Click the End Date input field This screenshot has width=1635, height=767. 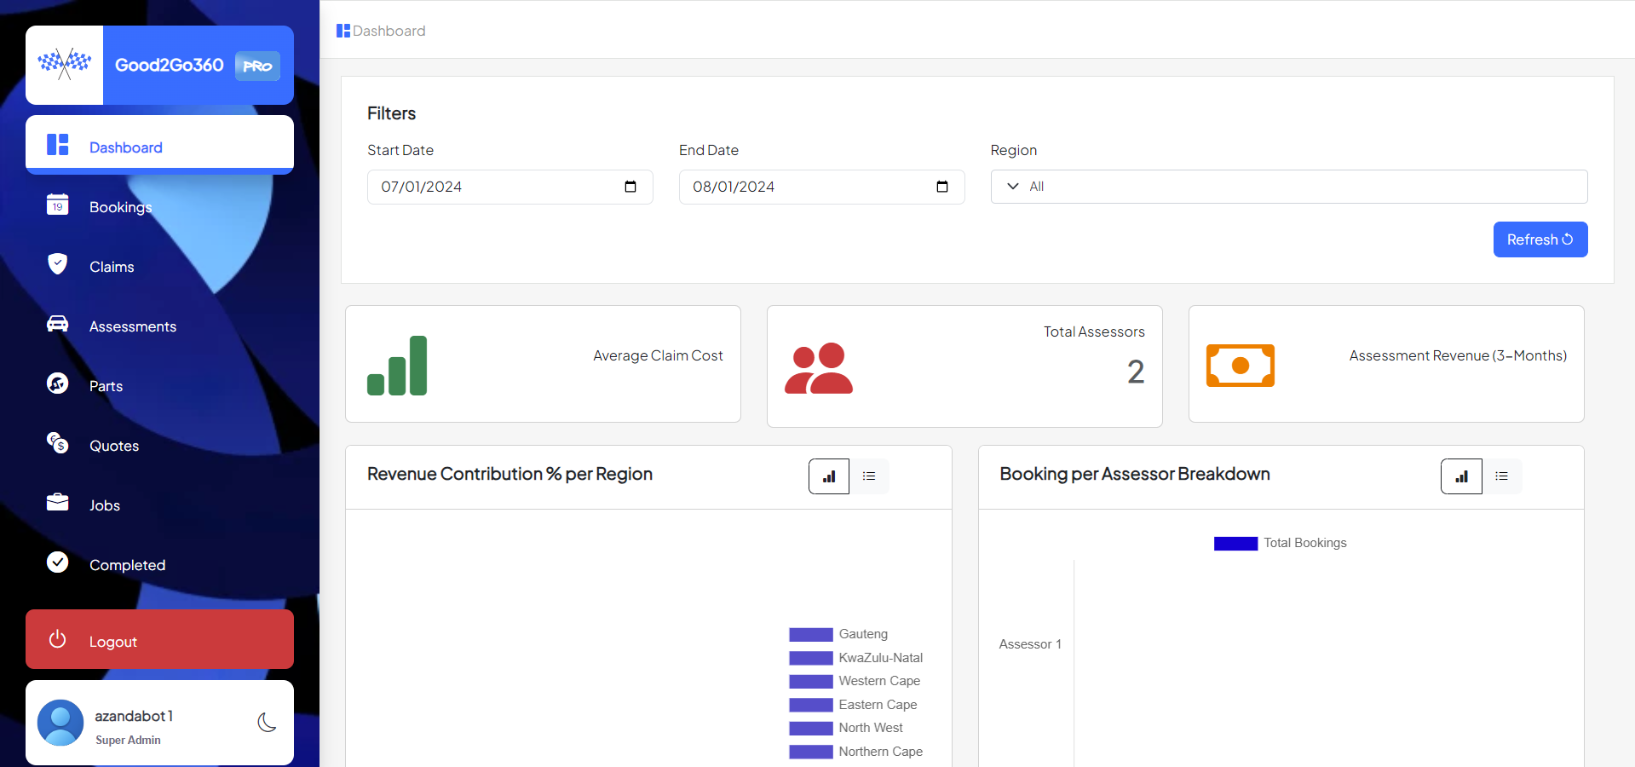point(821,187)
